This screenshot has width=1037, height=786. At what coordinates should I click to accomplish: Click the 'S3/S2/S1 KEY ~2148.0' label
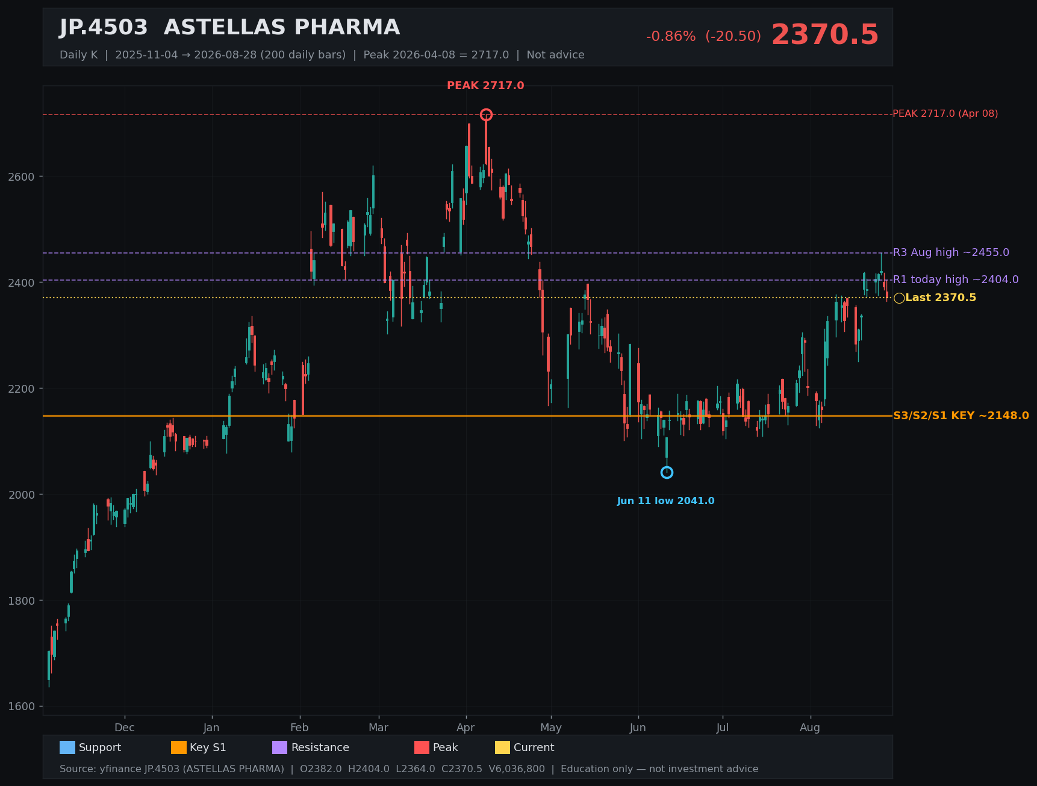961,416
